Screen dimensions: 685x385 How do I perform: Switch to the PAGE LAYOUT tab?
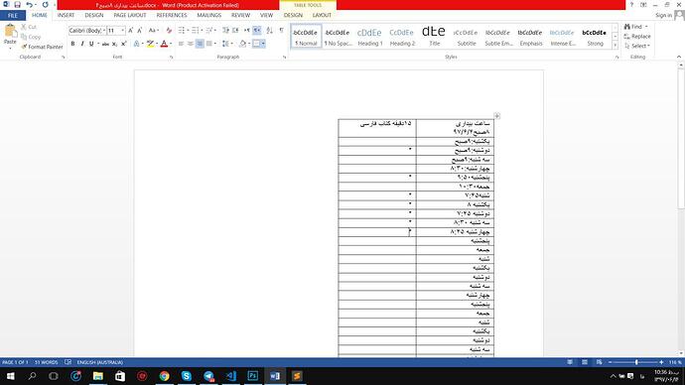pos(130,15)
